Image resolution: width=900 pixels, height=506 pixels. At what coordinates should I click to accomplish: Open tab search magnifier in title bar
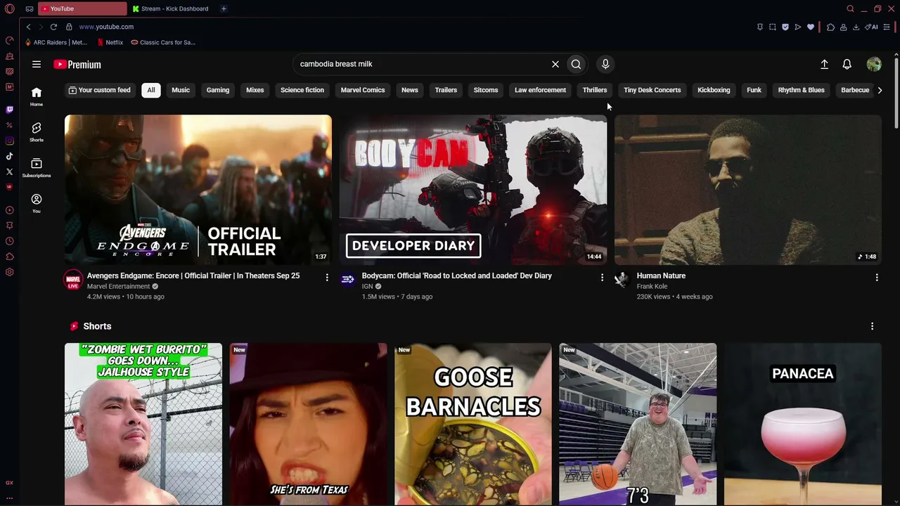(x=850, y=8)
